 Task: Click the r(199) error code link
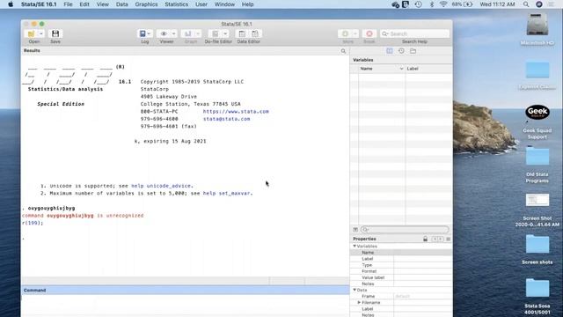pyautogui.click(x=32, y=223)
